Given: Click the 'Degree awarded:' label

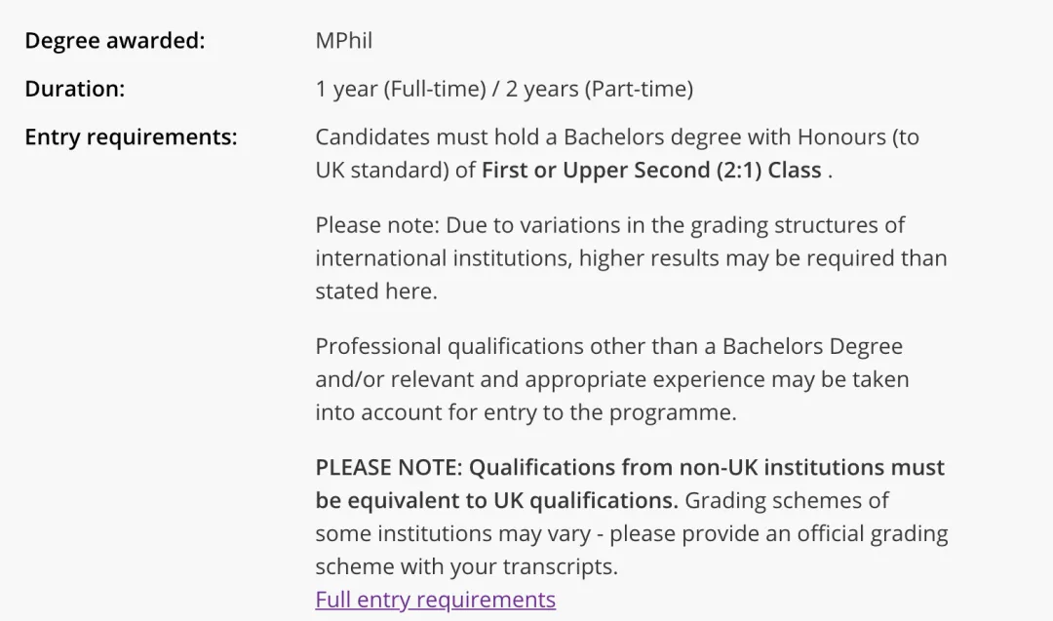Looking at the screenshot, I should coord(115,40).
